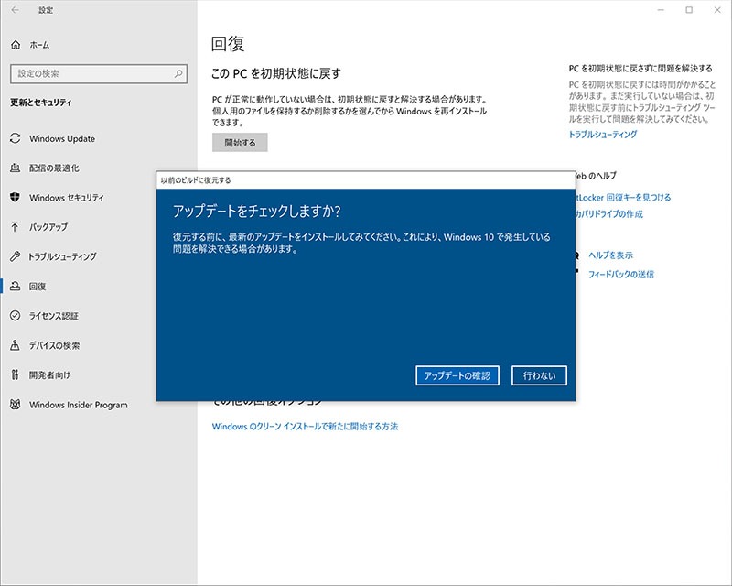Click the Home (ホーム) icon
This screenshot has height=586, width=732.
[x=16, y=45]
